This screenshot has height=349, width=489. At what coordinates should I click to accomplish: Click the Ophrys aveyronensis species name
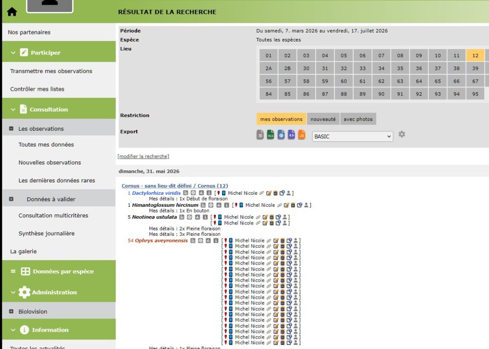click(x=161, y=241)
